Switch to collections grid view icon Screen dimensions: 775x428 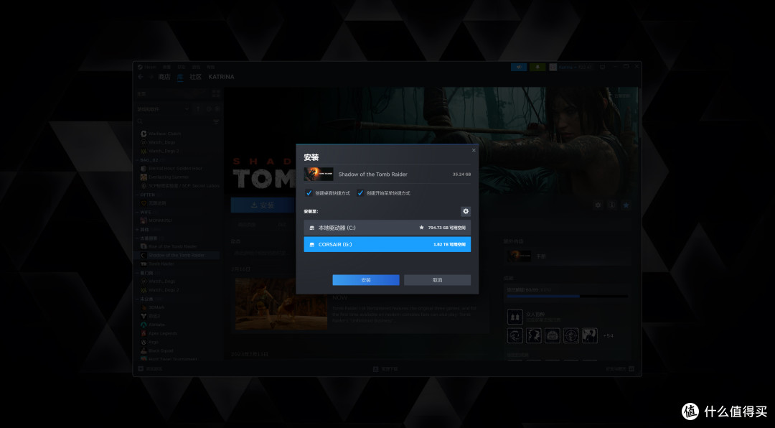click(x=216, y=93)
